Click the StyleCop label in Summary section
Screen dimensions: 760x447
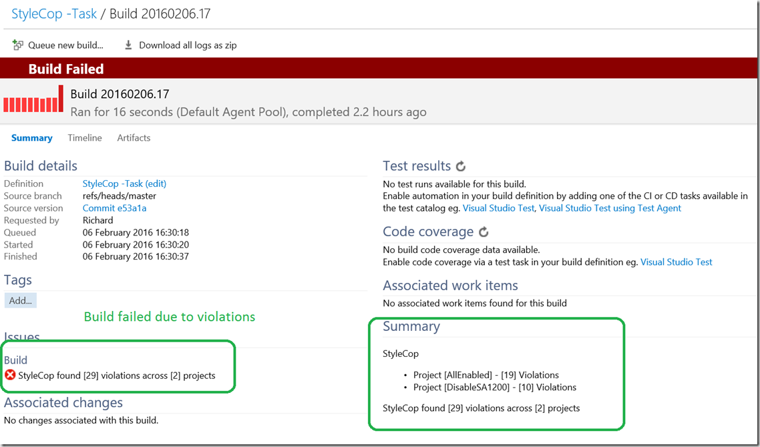tap(400, 354)
